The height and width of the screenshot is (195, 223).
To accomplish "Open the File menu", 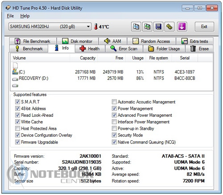I will [10, 16].
